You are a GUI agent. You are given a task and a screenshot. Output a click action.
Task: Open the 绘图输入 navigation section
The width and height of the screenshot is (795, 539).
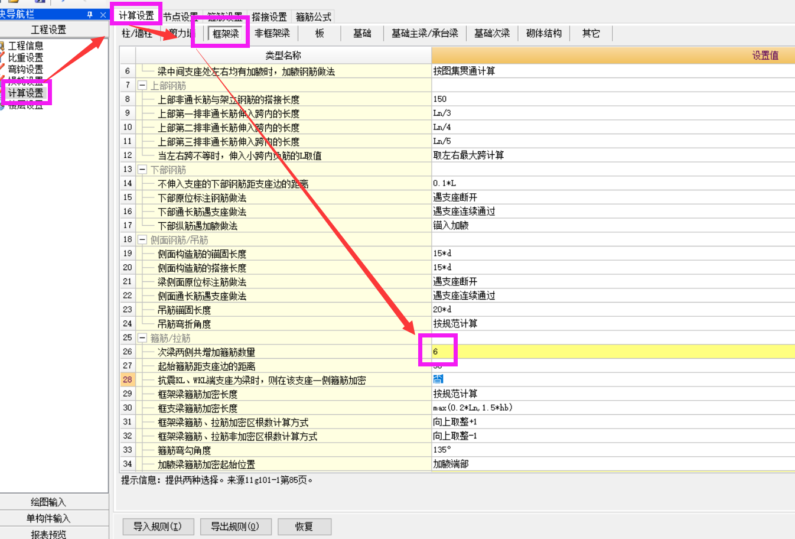pos(48,502)
